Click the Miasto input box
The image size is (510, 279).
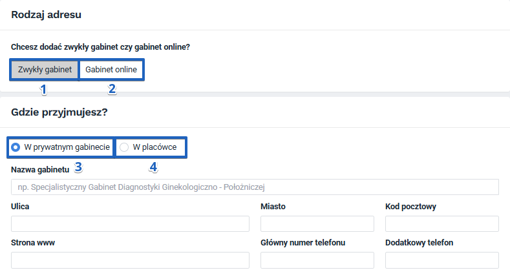point(317,223)
